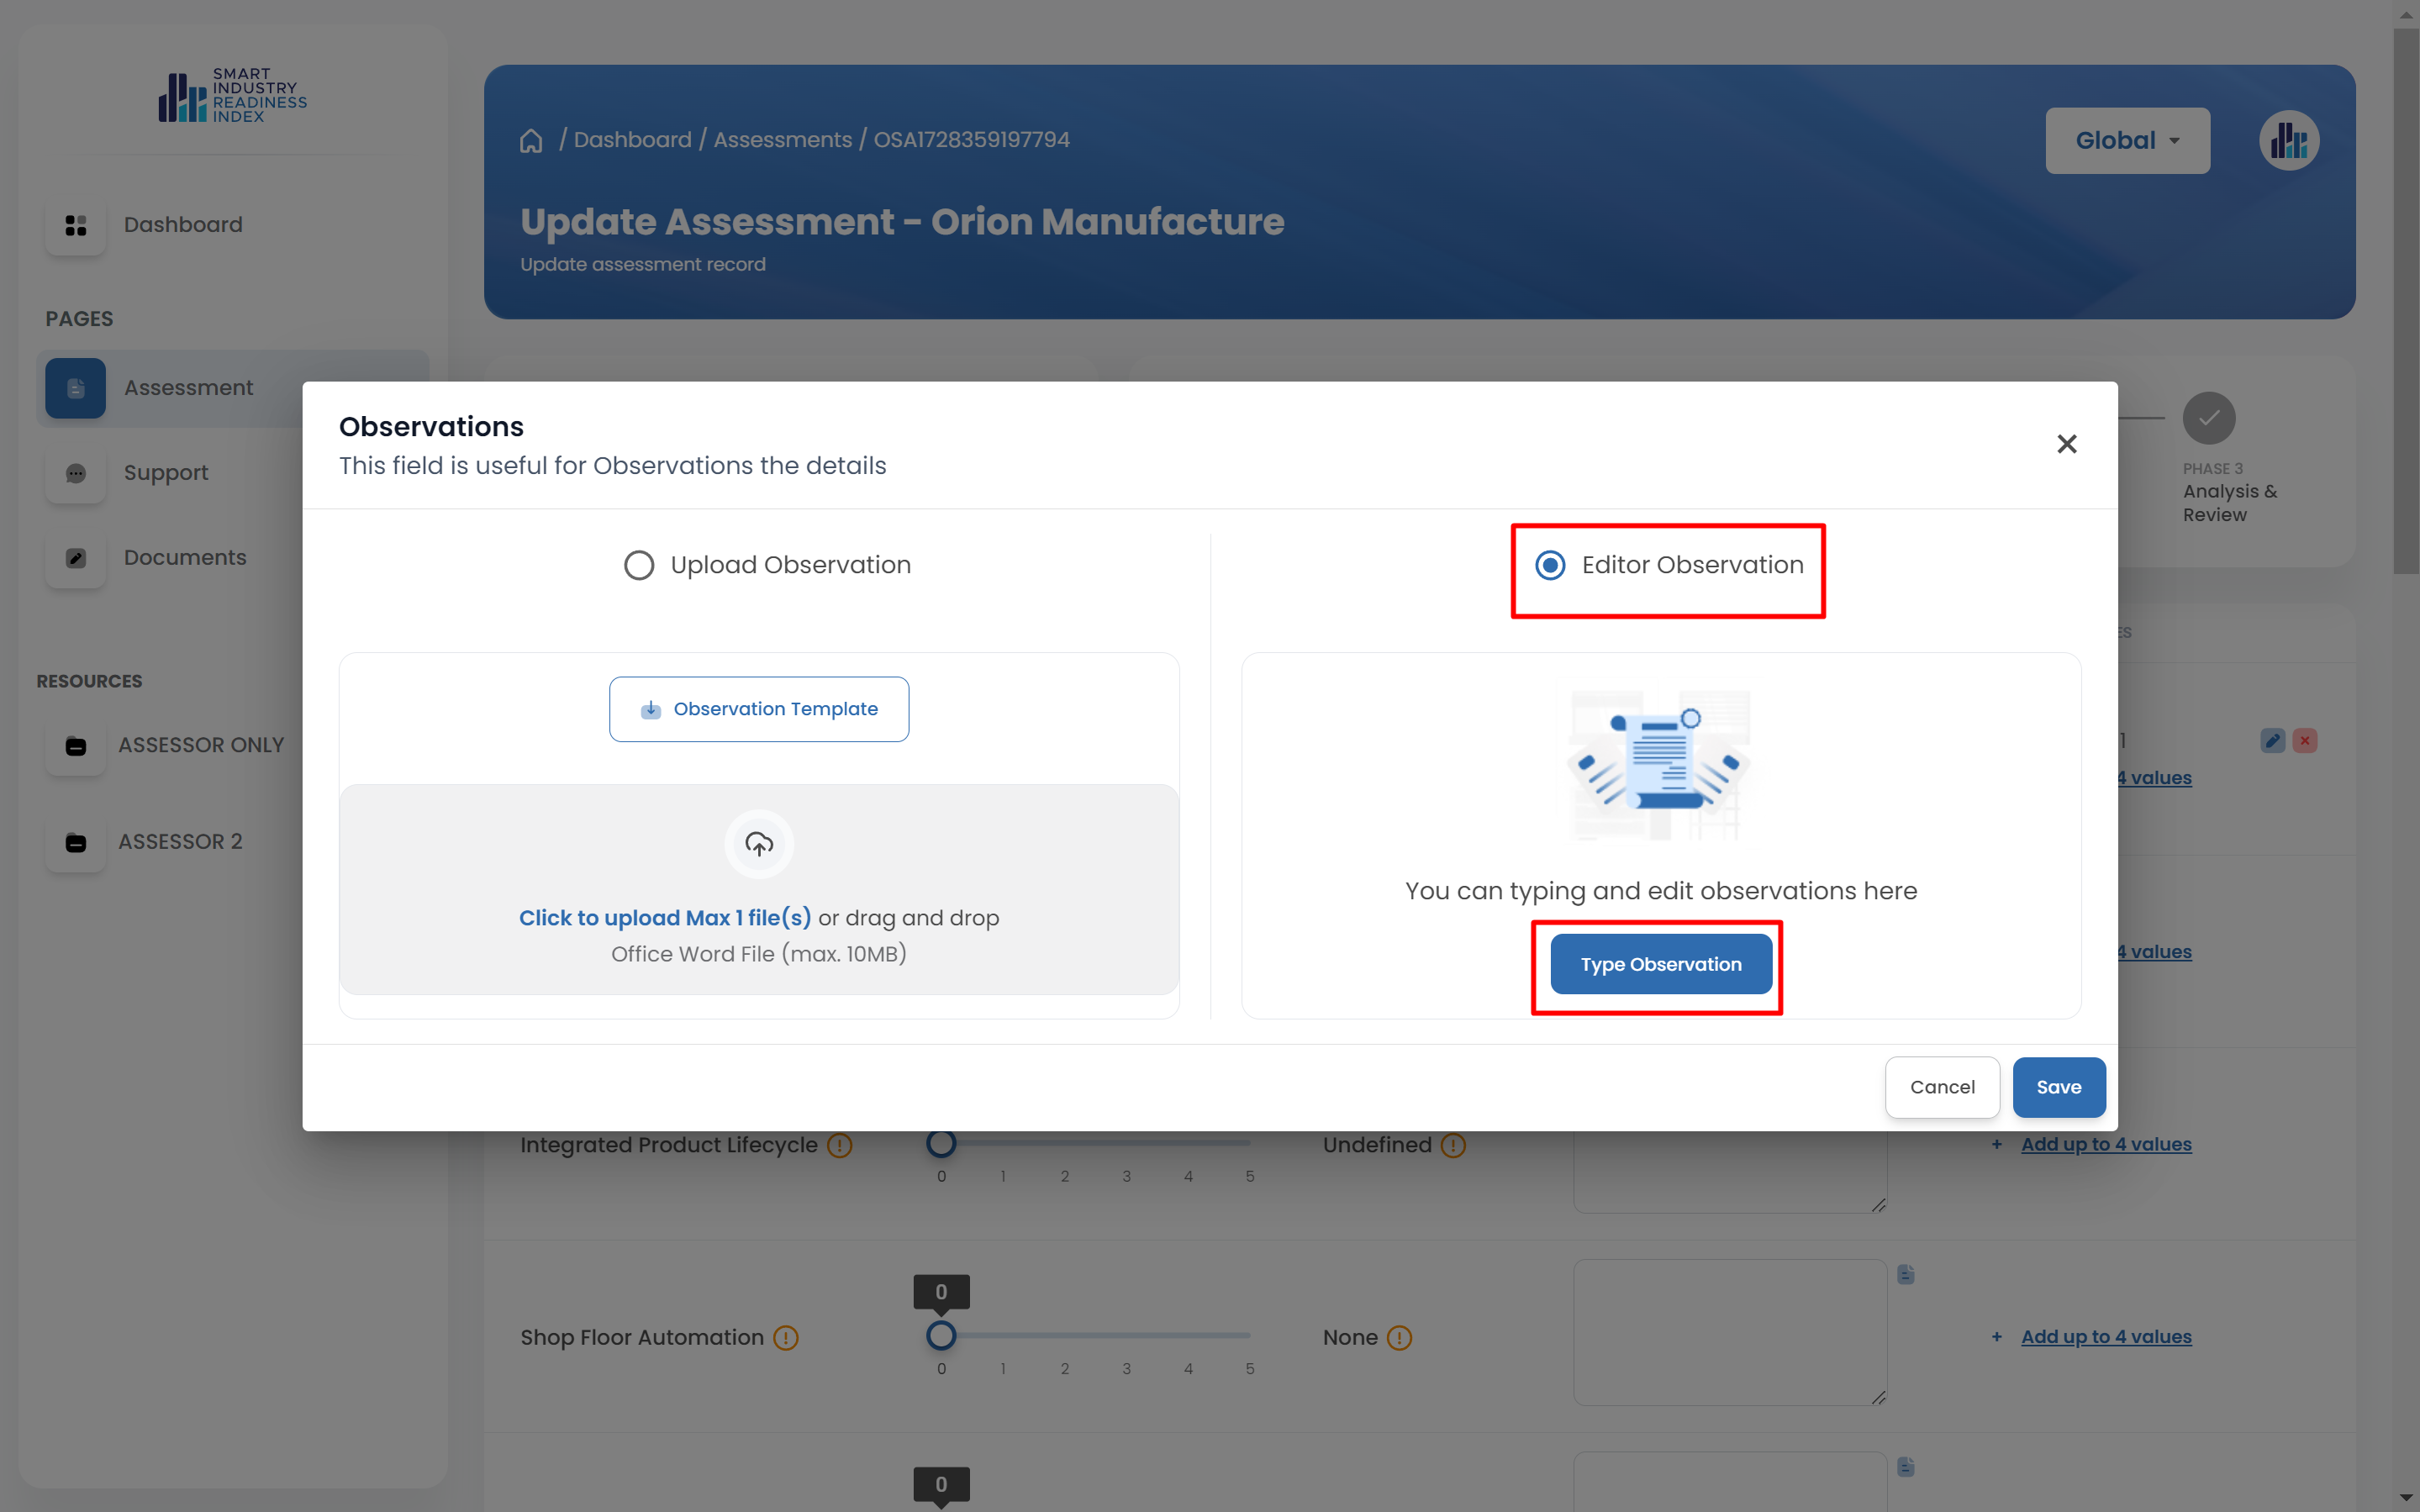Open the ASSESSOR 2 resource folder
This screenshot has height=1512, width=2420.
[180, 842]
